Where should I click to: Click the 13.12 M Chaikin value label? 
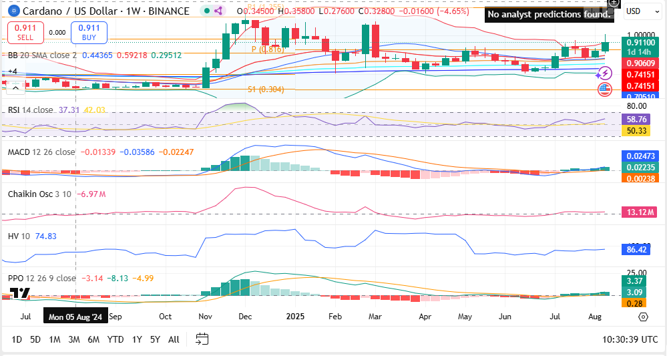point(640,212)
